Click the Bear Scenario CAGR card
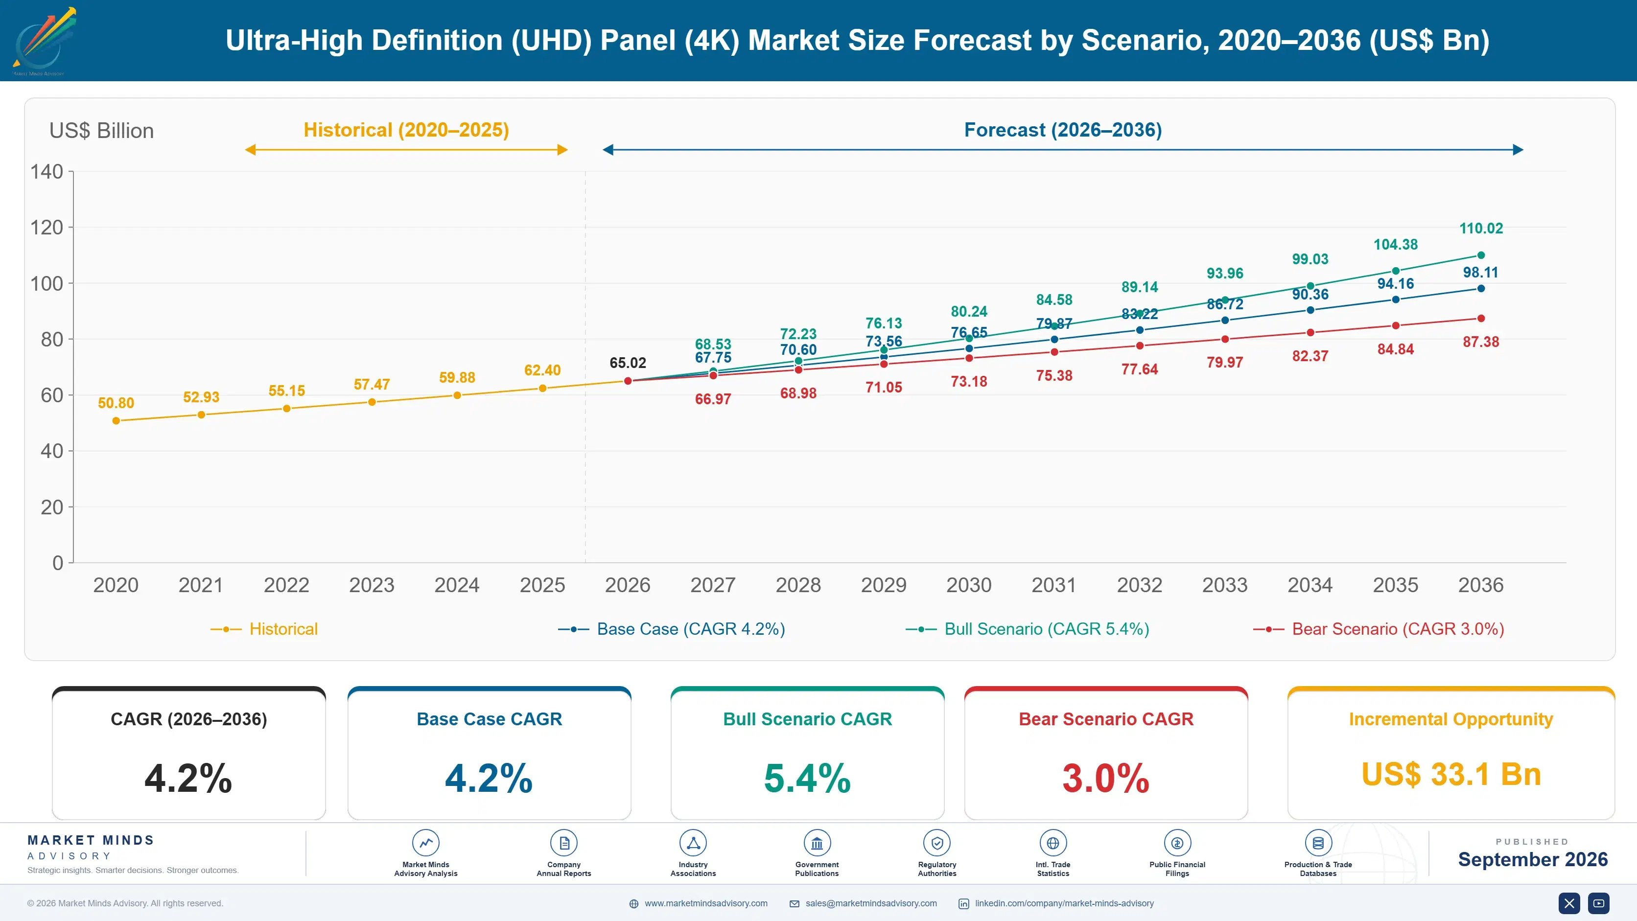 coord(1106,753)
